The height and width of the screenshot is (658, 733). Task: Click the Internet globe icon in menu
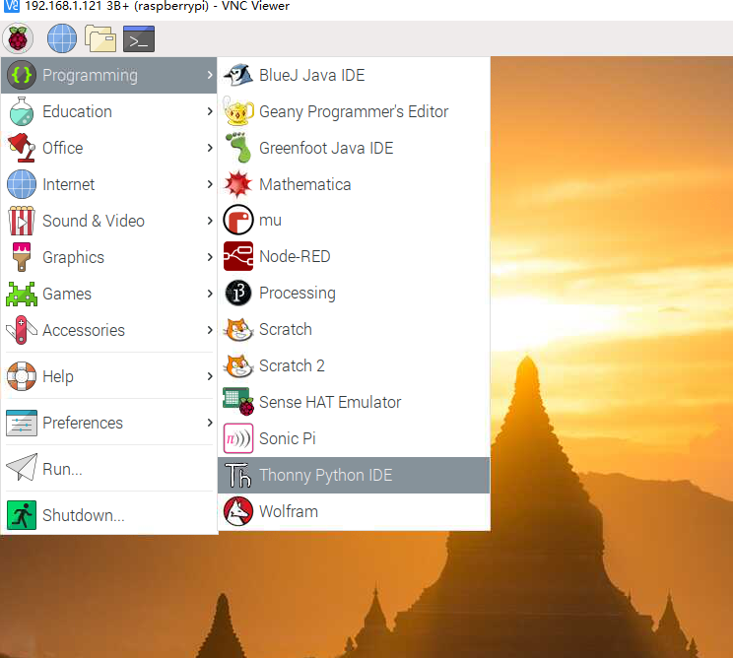click(22, 184)
